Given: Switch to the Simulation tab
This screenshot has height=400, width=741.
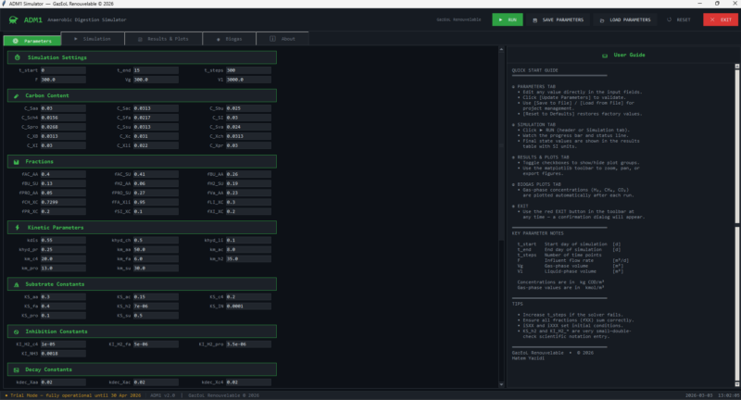Looking at the screenshot, I should (x=92, y=39).
